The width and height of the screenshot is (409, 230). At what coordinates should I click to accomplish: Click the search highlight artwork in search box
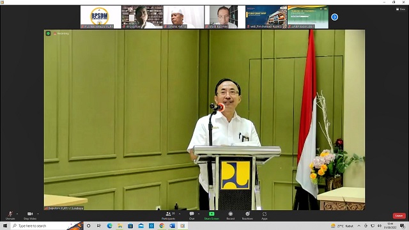point(75,226)
